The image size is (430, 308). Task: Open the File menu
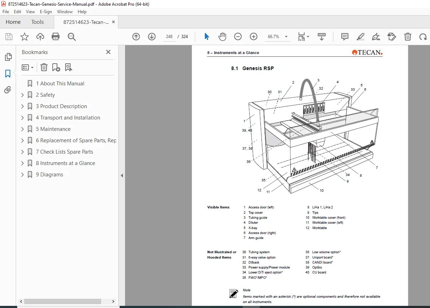pyautogui.click(x=6, y=12)
